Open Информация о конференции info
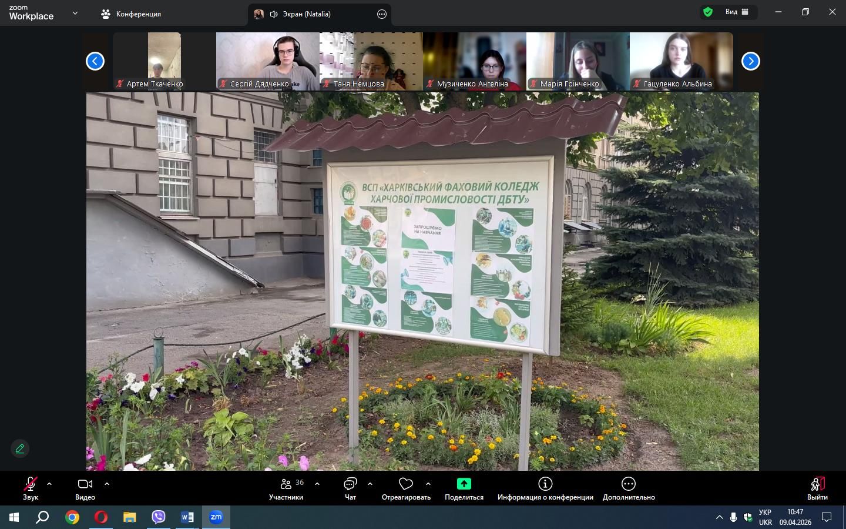 tap(545, 488)
